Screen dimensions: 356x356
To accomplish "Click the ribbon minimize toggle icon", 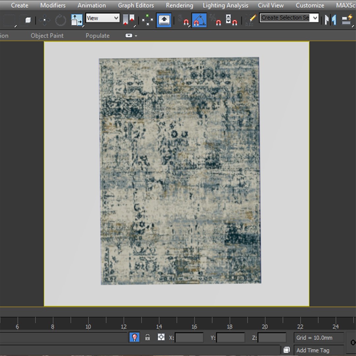I will pos(129,36).
